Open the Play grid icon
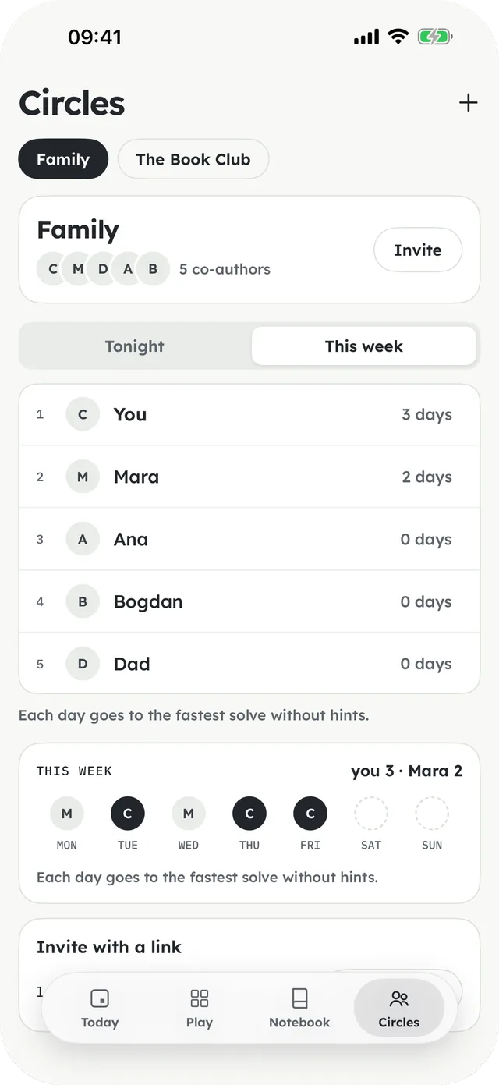The width and height of the screenshot is (499, 1085). pyautogui.click(x=200, y=998)
